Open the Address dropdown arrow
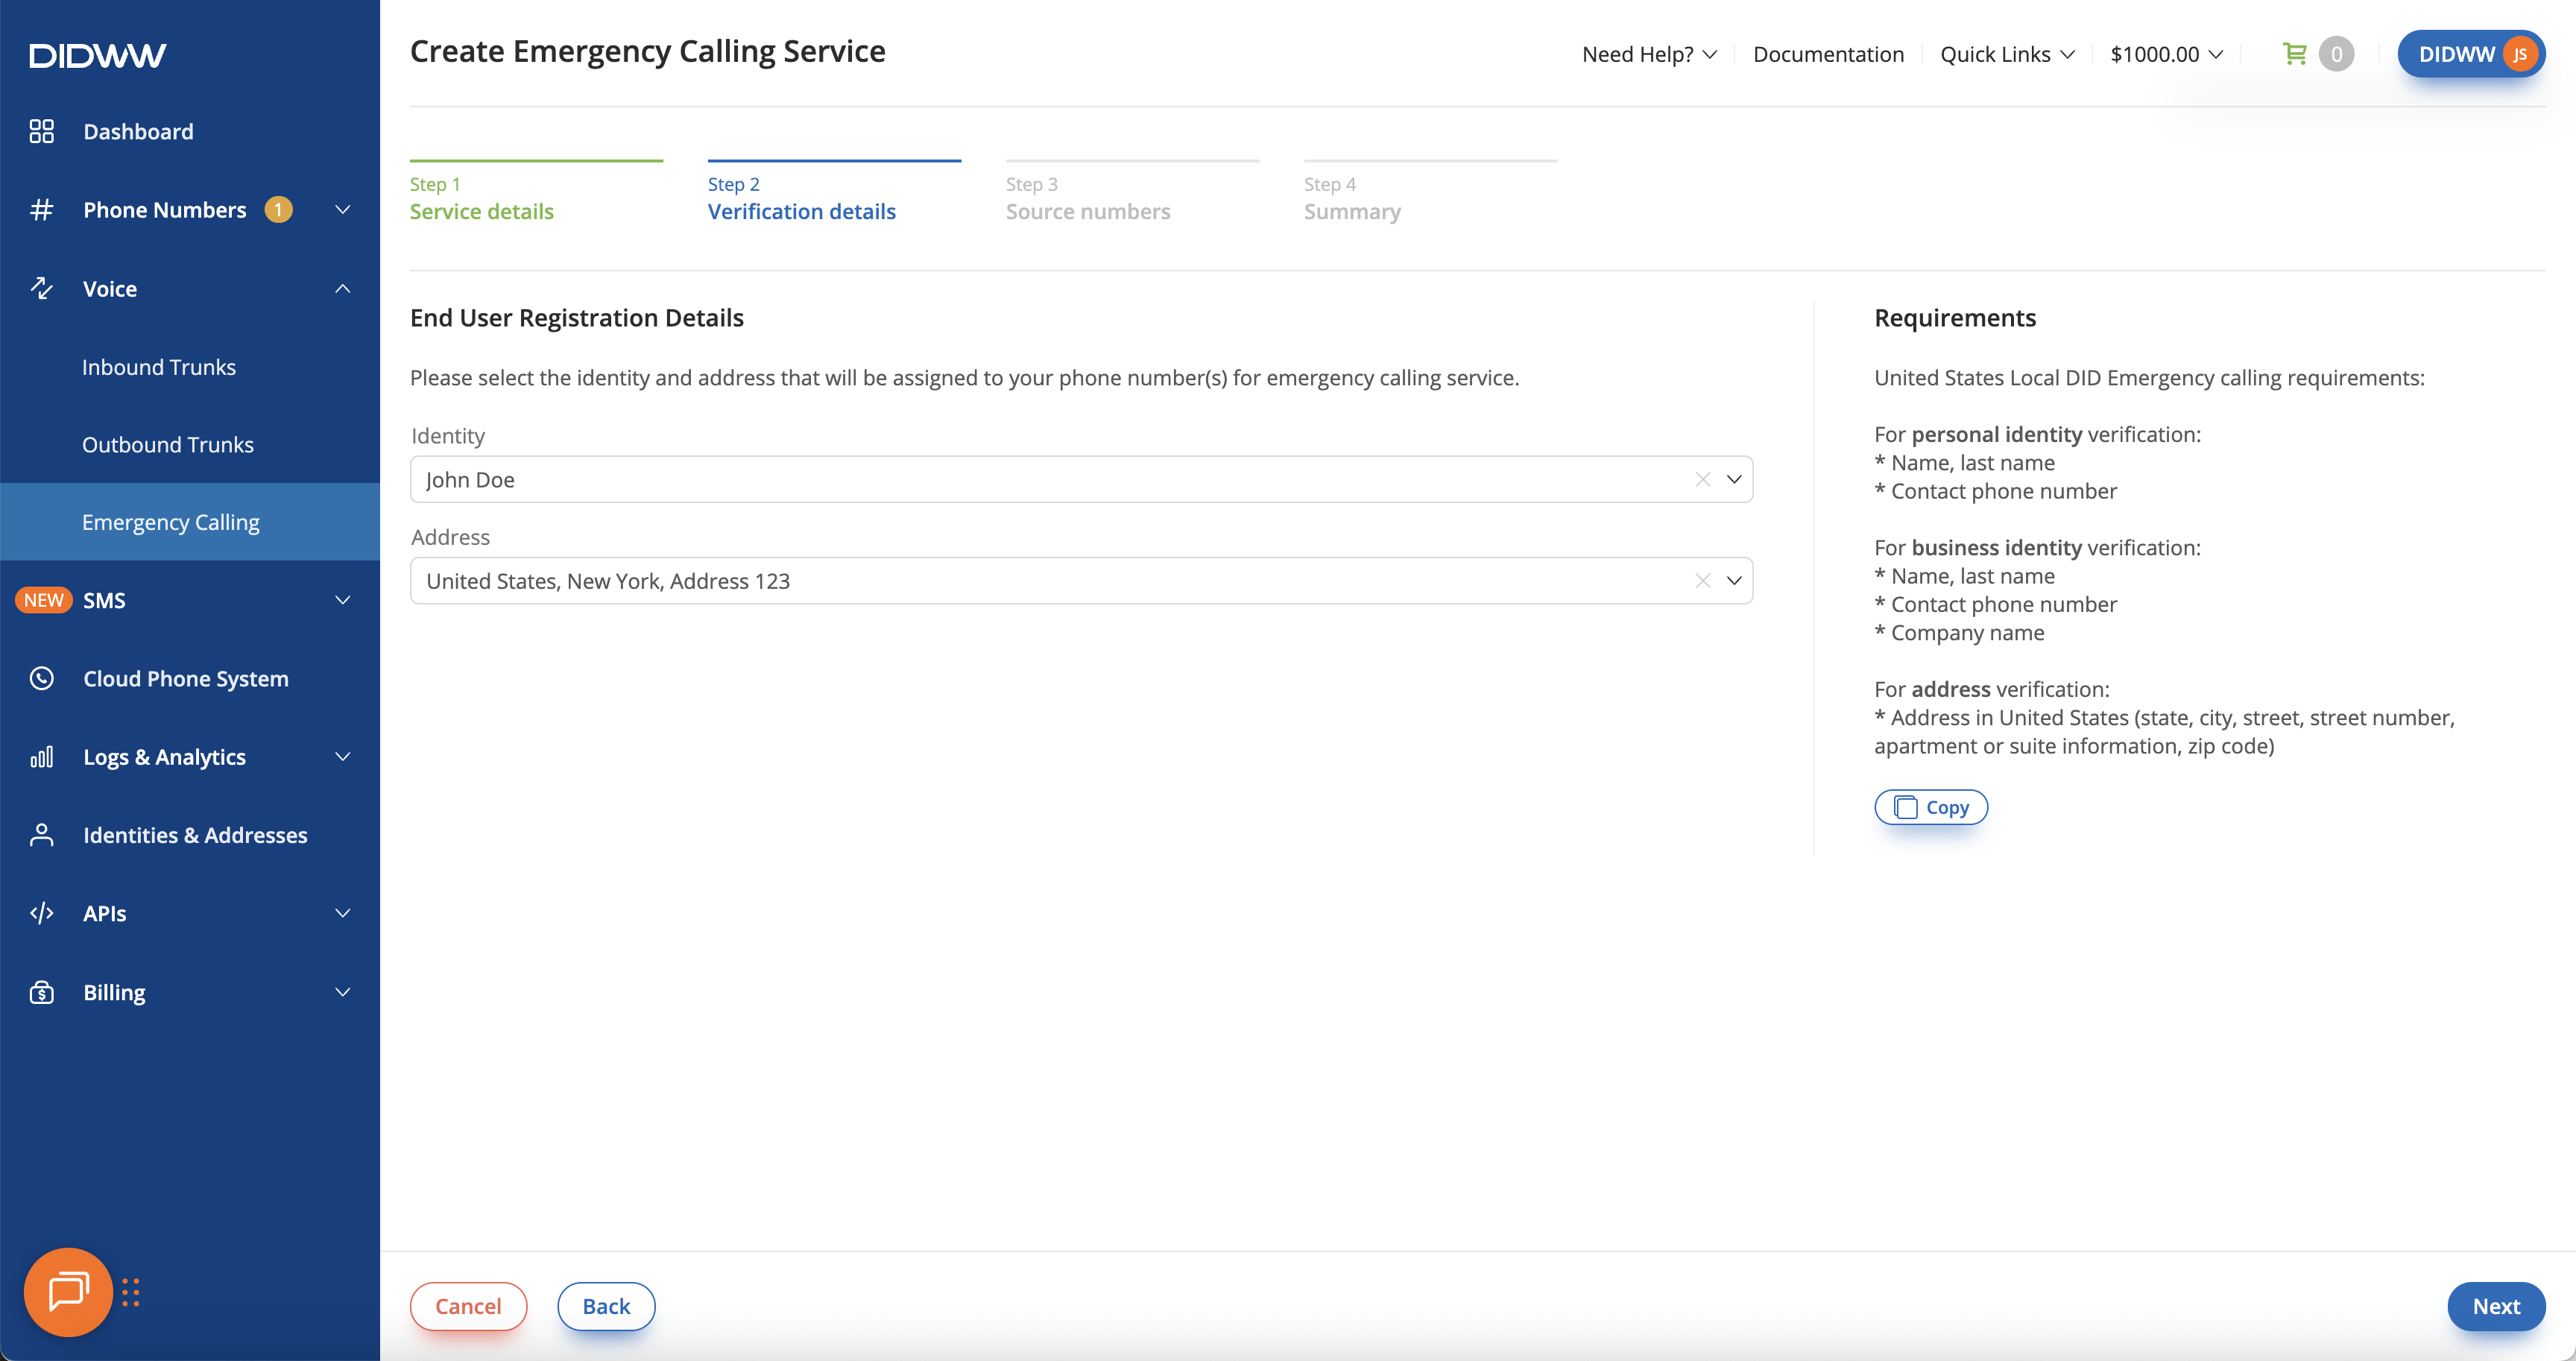This screenshot has height=1361, width=2576. point(1734,581)
